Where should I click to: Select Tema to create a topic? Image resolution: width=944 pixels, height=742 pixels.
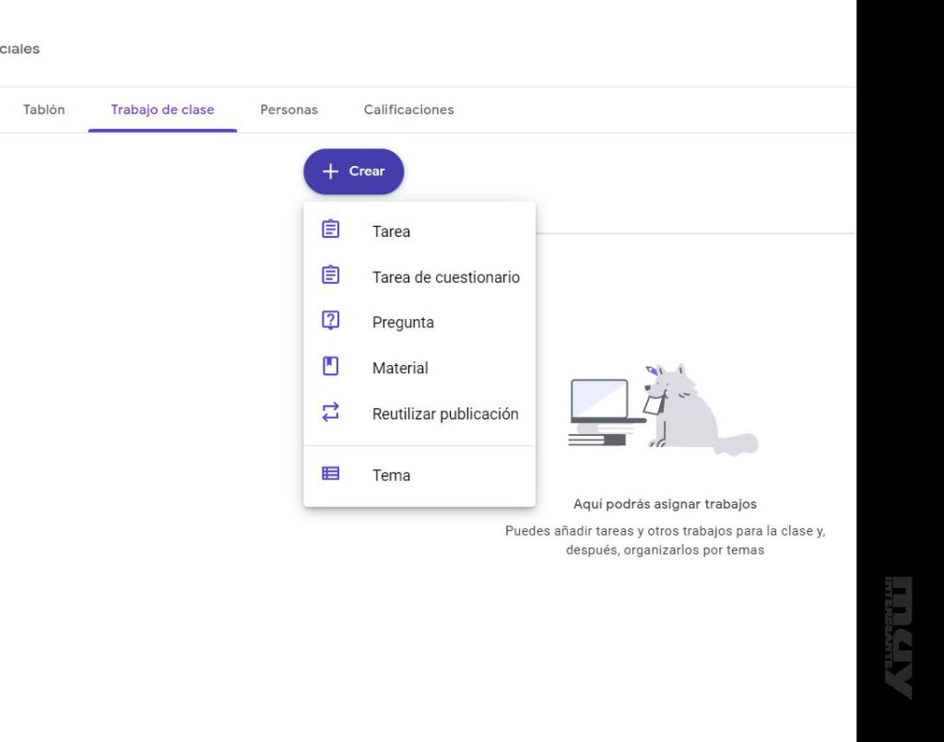(x=391, y=476)
